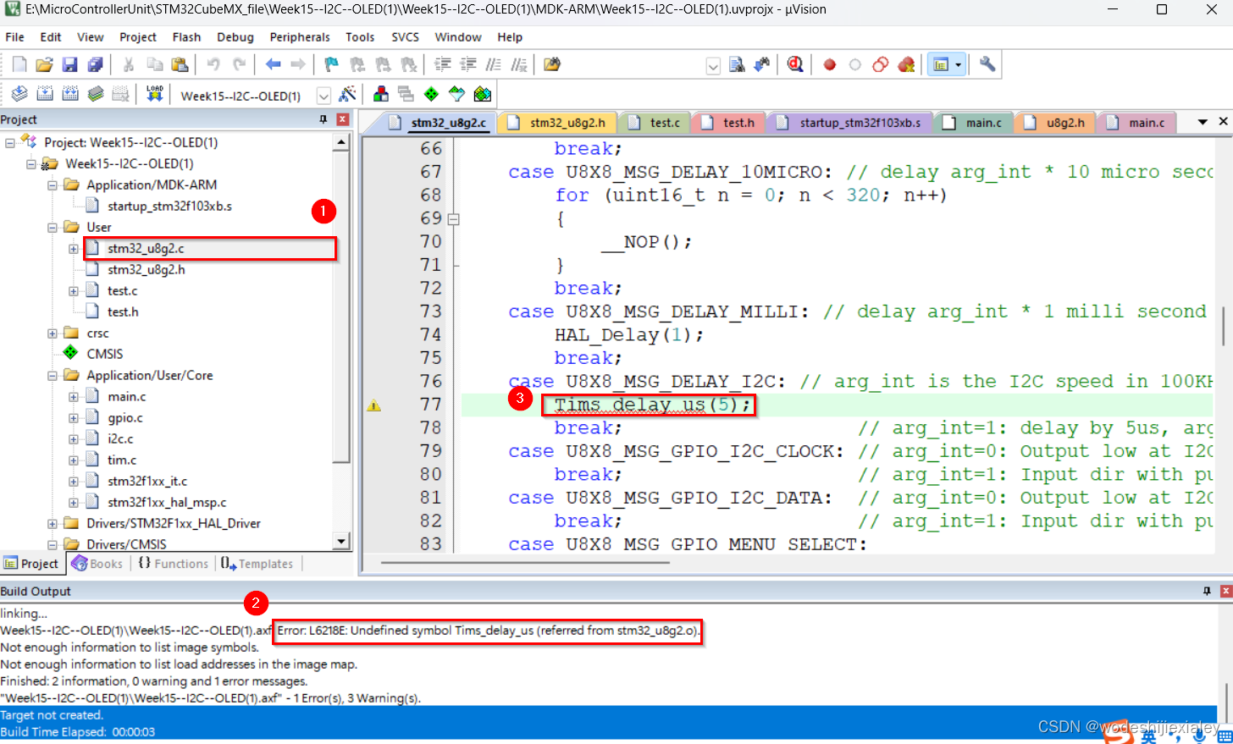Close the Project panel with red x
1233x744 pixels.
click(343, 119)
